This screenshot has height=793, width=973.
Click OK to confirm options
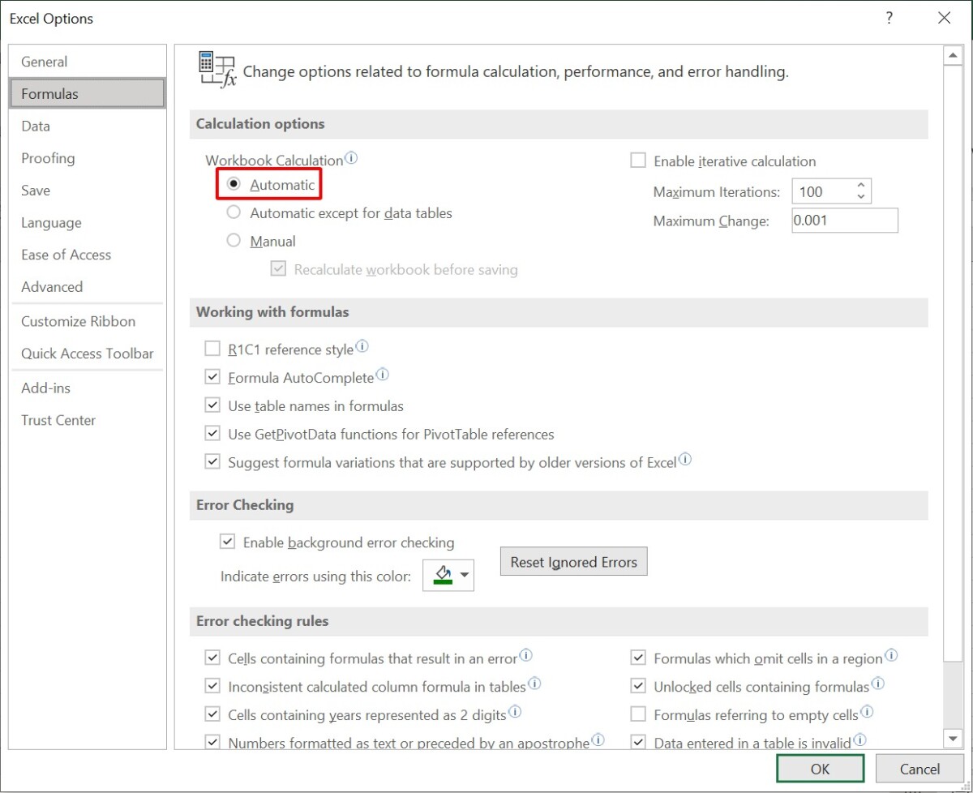pos(820,769)
